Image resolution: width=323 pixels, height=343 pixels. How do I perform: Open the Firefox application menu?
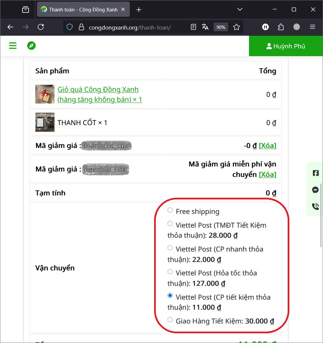pyautogui.click(x=313, y=27)
